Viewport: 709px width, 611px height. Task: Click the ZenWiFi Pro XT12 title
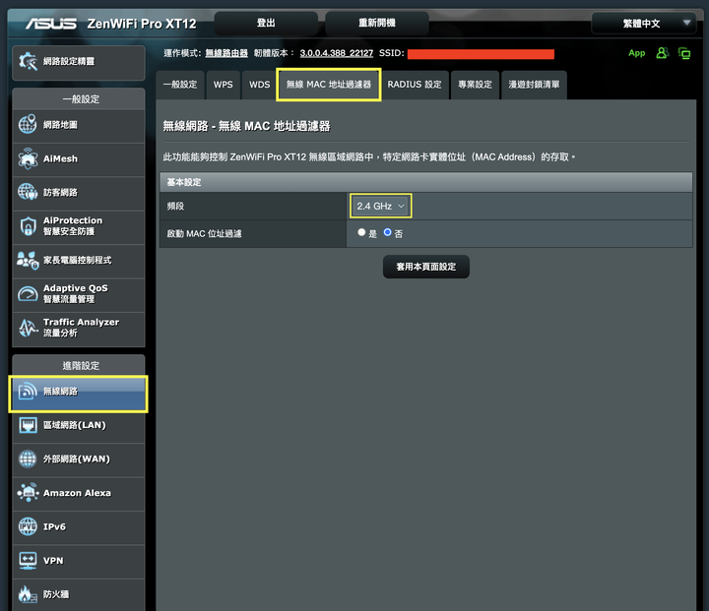coord(142,24)
